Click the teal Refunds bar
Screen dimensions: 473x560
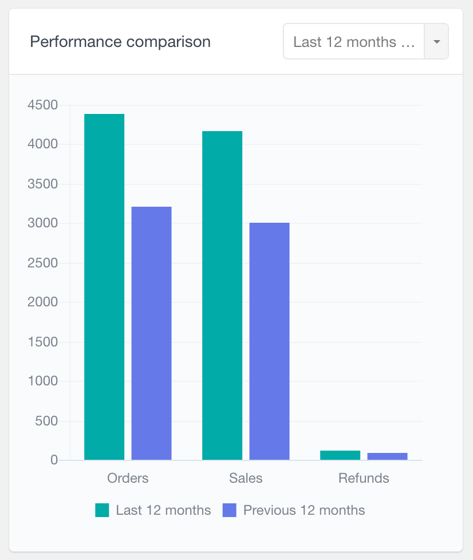340,454
